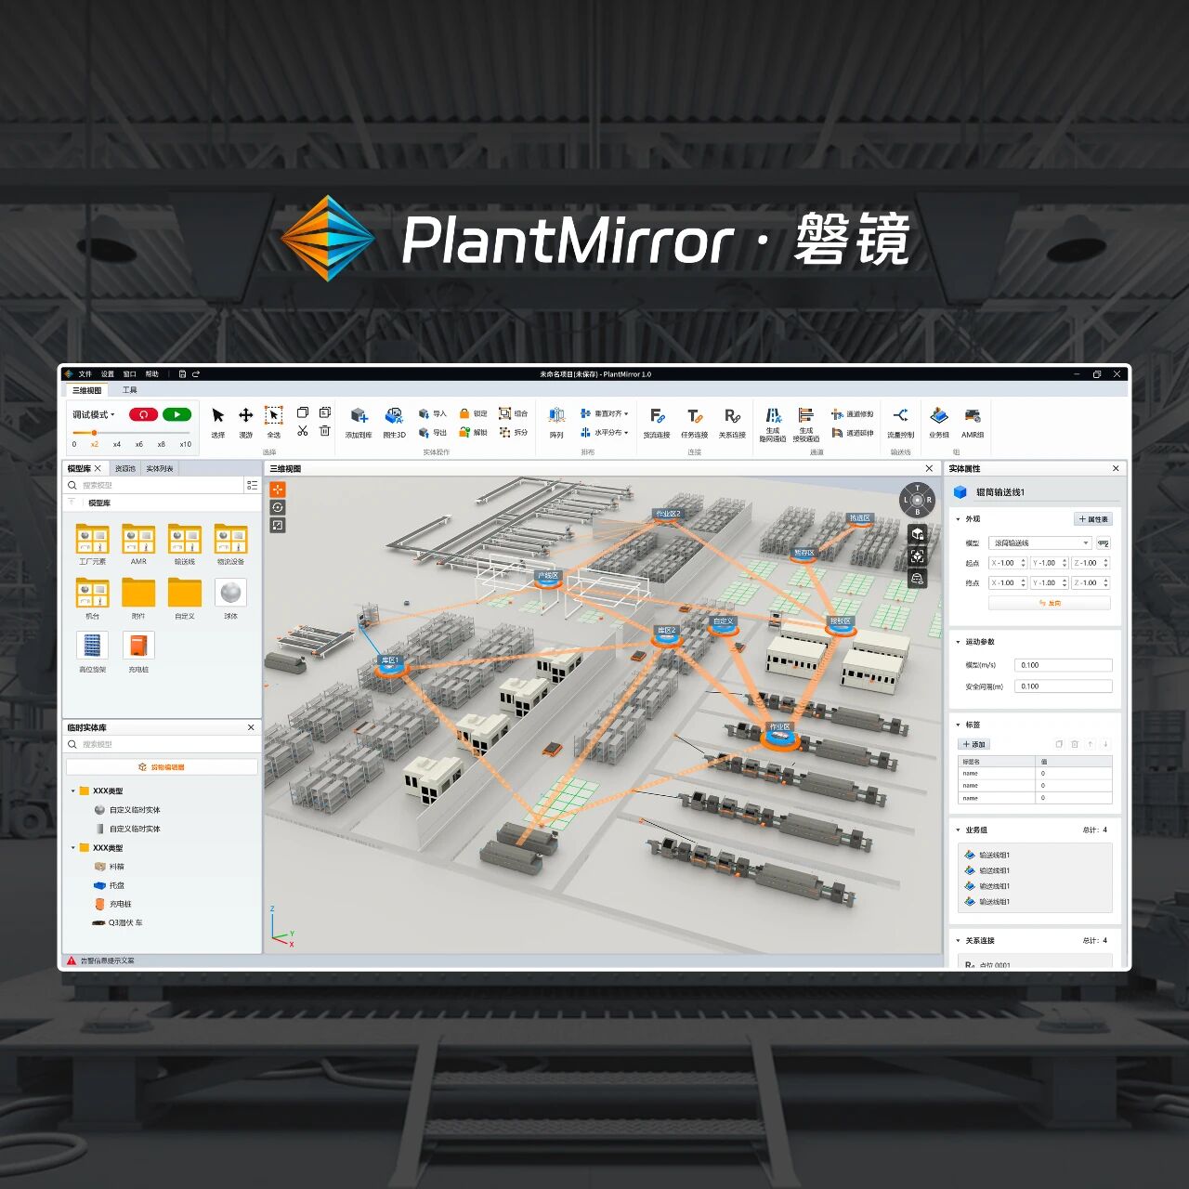Viewport: 1189px width, 1189px height.
Task: Click the 任务连接 task connection icon
Action: [x=694, y=416]
